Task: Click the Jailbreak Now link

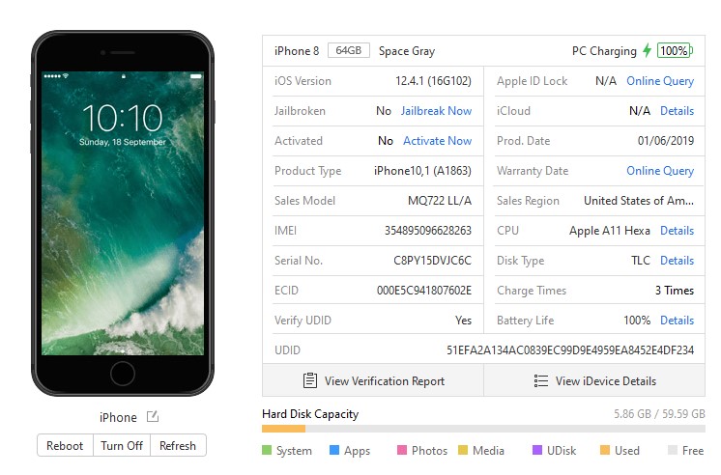Action: [436, 111]
